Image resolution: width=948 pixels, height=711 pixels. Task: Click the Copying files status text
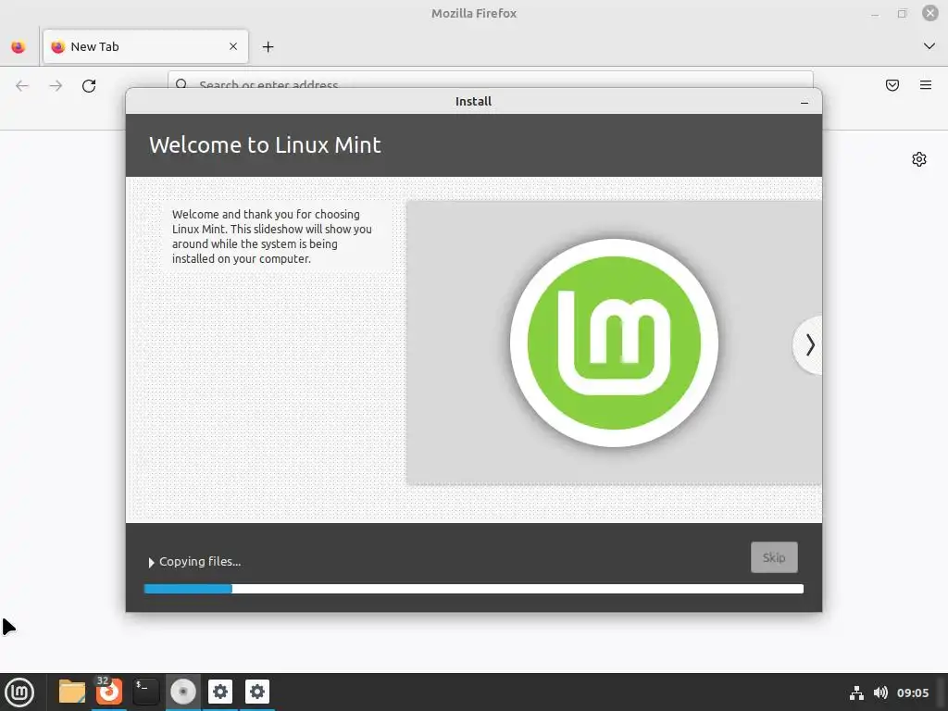[200, 562]
